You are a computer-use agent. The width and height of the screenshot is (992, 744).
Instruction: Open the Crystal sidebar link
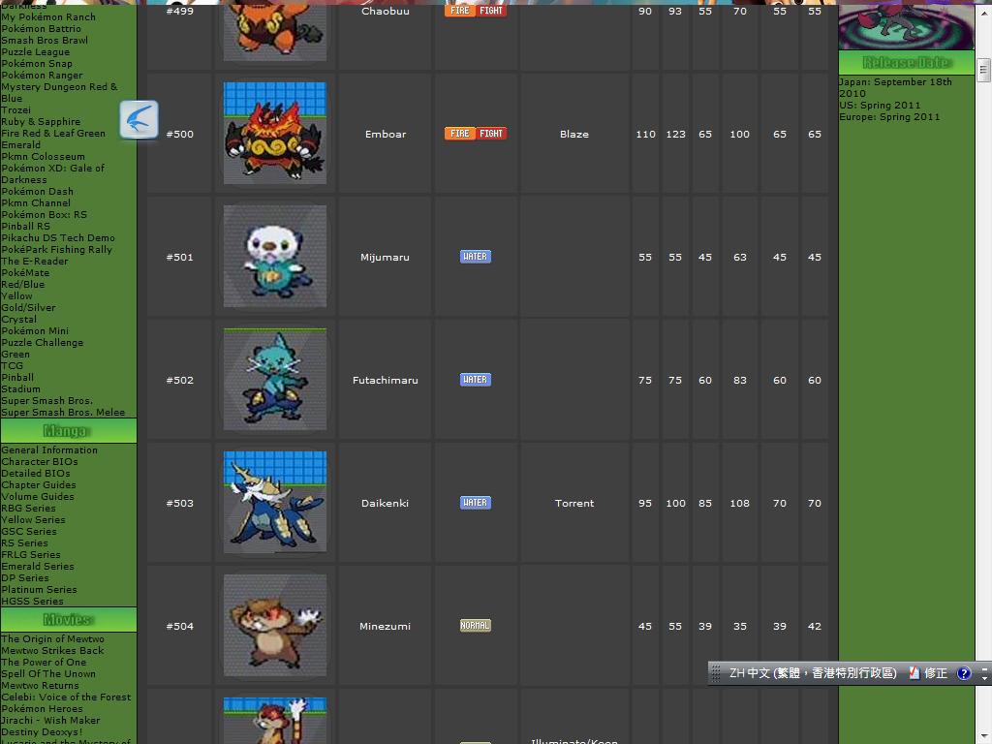pos(19,319)
